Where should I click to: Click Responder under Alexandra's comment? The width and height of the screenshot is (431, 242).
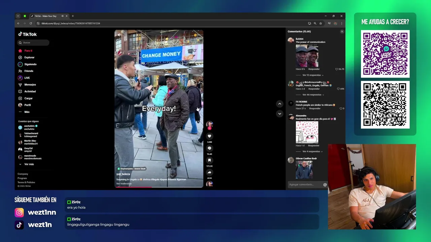[x=313, y=146]
